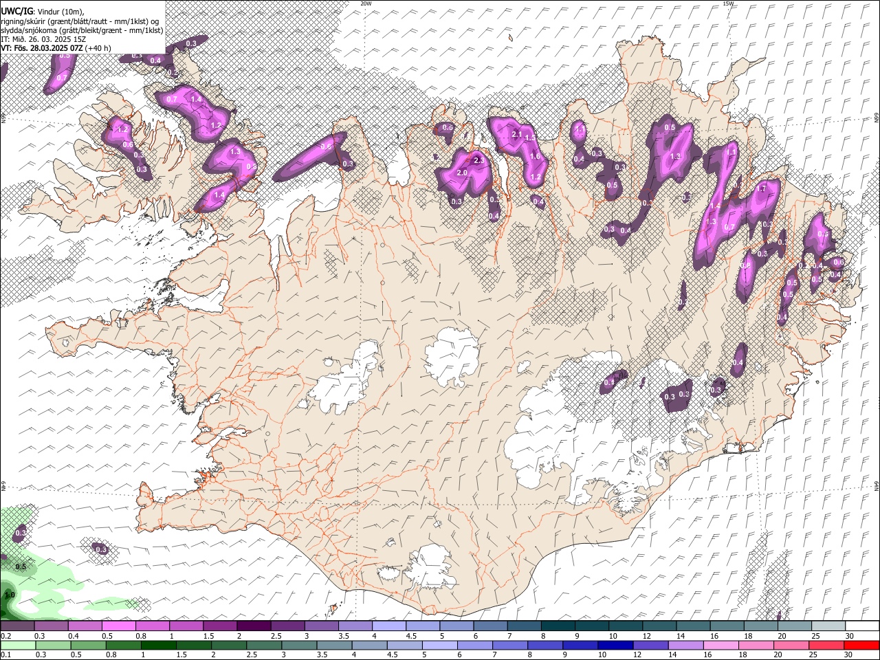Viewport: 880px width, 660px height.
Task: Pick deep blue rain swatch between 10 and 12
Action: coord(615,645)
